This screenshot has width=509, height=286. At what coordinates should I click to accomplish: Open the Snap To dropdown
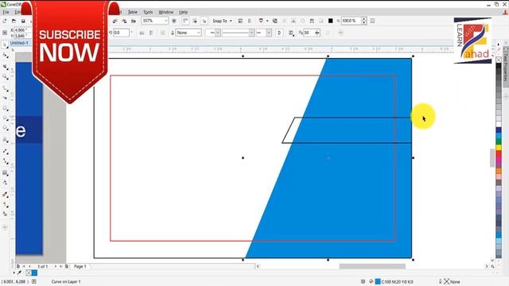click(223, 21)
